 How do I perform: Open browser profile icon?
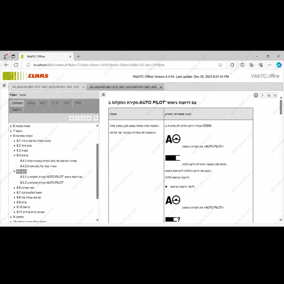(5, 57)
